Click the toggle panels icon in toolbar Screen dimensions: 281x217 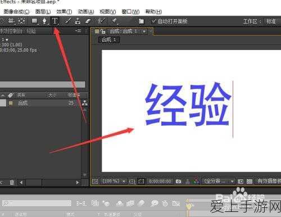(141, 21)
